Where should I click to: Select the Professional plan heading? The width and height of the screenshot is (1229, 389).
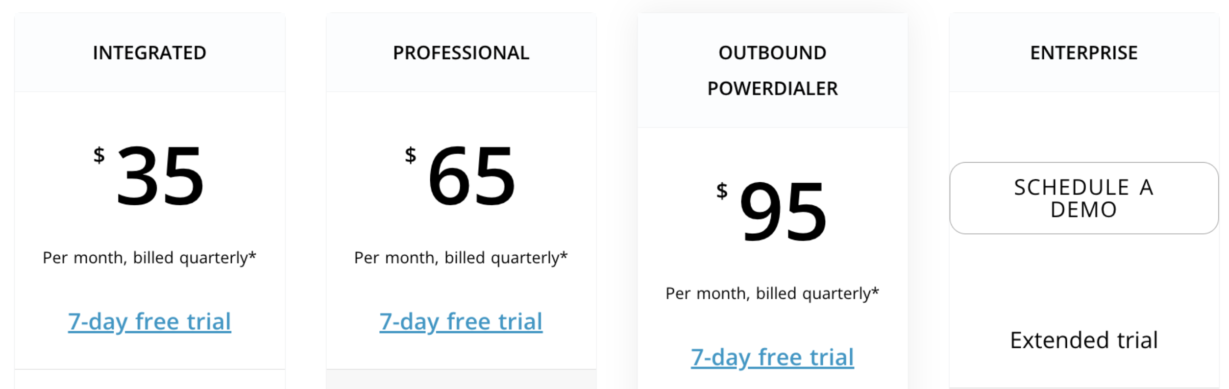click(x=461, y=53)
